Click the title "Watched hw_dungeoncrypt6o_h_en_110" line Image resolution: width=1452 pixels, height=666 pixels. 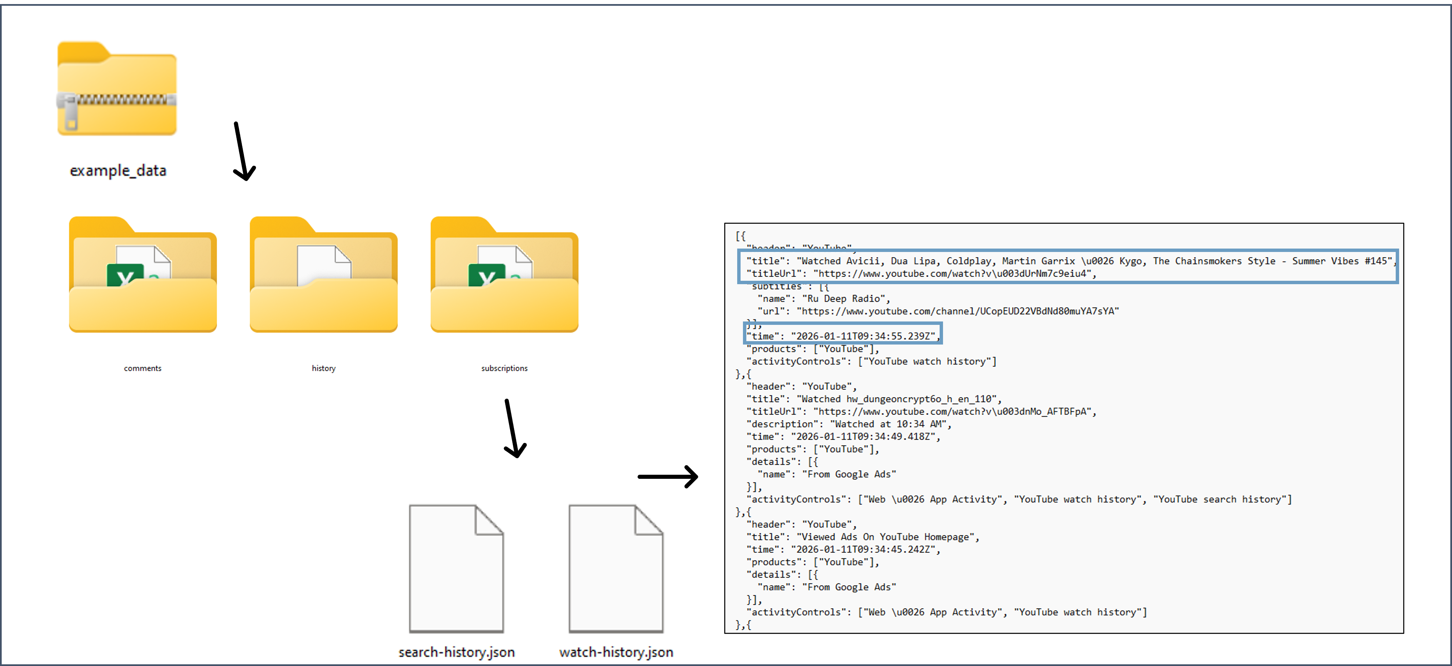pos(874,399)
